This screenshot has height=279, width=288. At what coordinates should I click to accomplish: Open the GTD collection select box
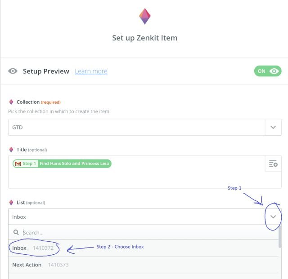[x=145, y=127]
